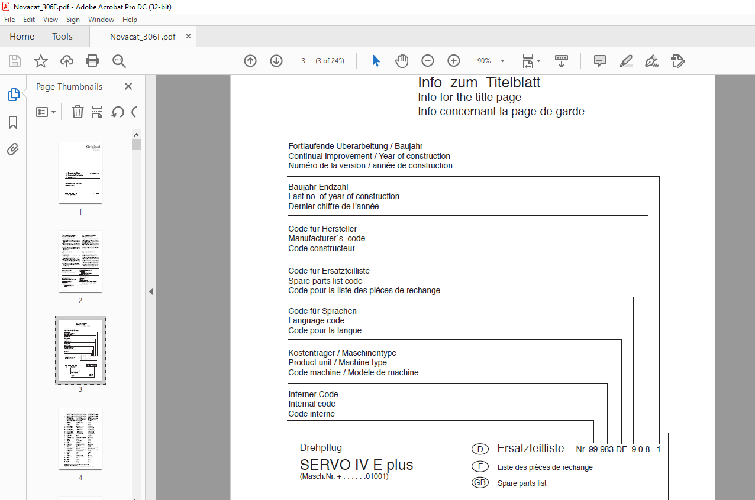Print the document with printer icon
Viewport: 755px width, 500px height.
(x=92, y=61)
